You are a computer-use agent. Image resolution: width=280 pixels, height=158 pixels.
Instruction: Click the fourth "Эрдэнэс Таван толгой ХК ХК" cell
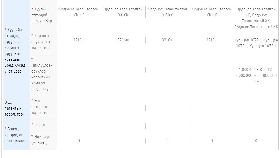pyautogui.click(x=212, y=12)
